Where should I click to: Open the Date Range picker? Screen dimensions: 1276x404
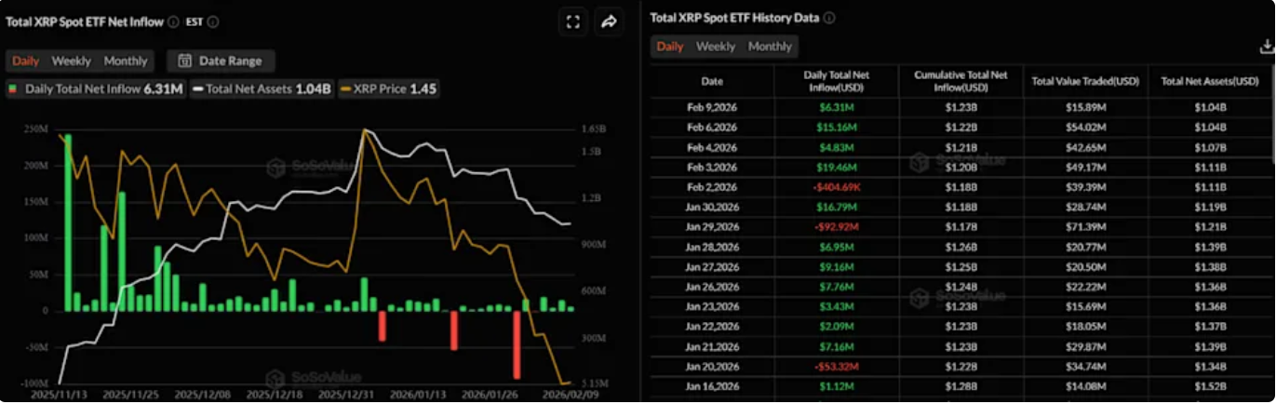tap(221, 61)
